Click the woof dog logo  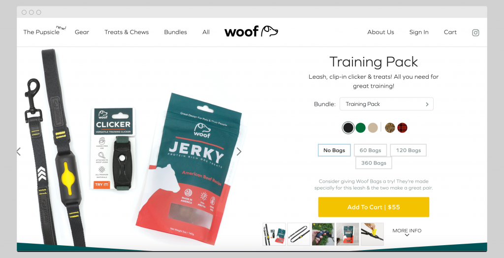point(251,32)
